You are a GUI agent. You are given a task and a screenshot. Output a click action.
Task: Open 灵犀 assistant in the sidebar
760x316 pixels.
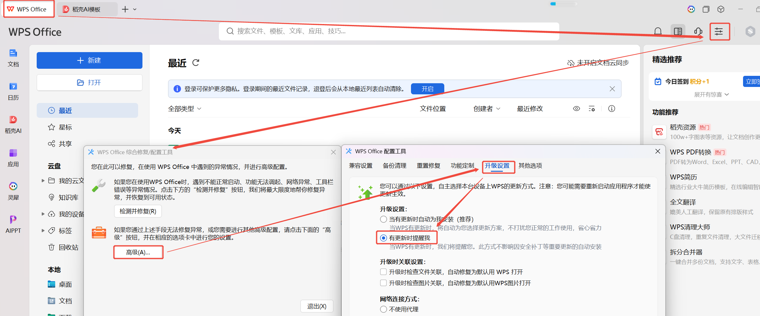pos(13,191)
